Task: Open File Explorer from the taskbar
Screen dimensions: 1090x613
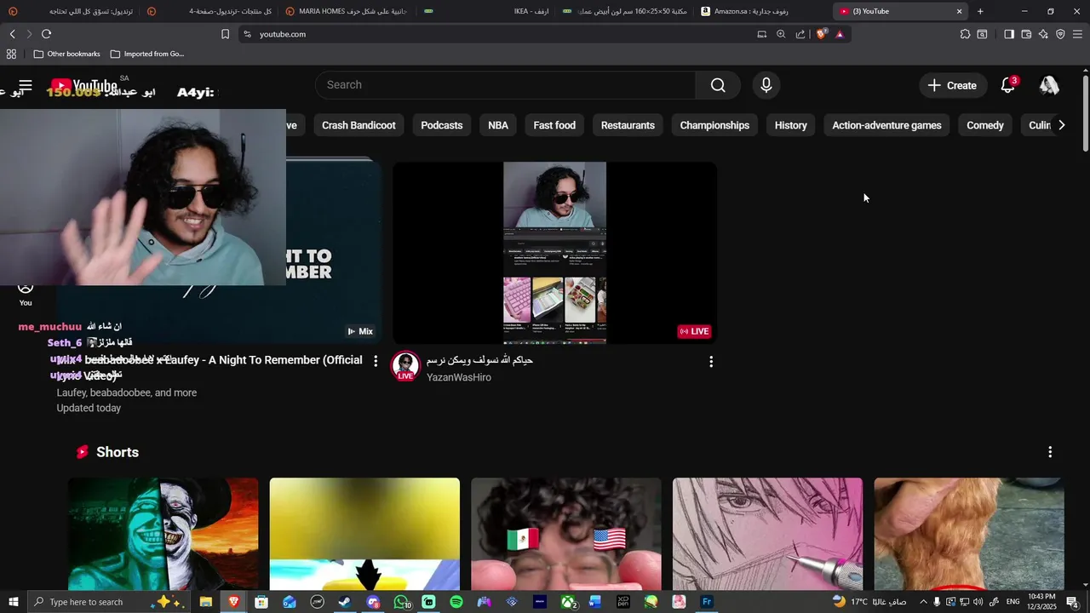Action: point(205,602)
